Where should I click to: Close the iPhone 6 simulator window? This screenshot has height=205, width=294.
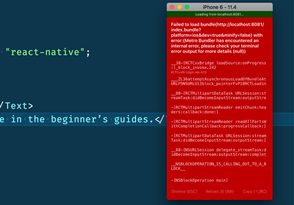coord(172,7)
